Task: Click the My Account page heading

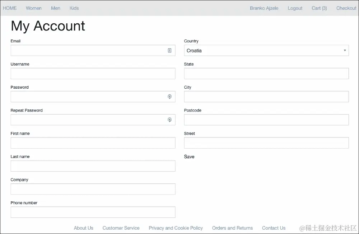Action: click(48, 26)
